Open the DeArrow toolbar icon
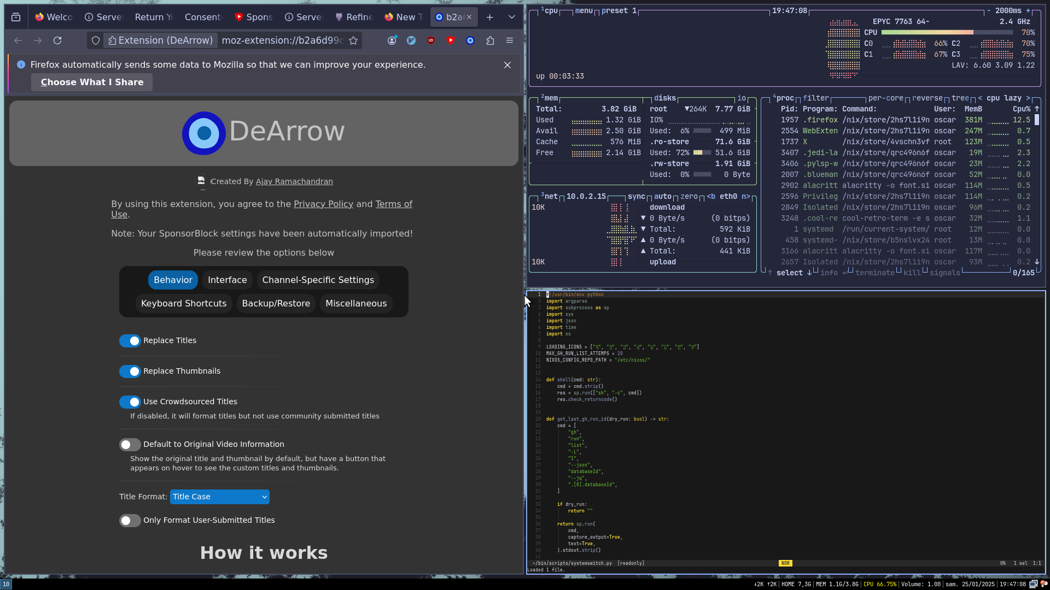Viewport: 1050px width, 590px height. (470, 40)
